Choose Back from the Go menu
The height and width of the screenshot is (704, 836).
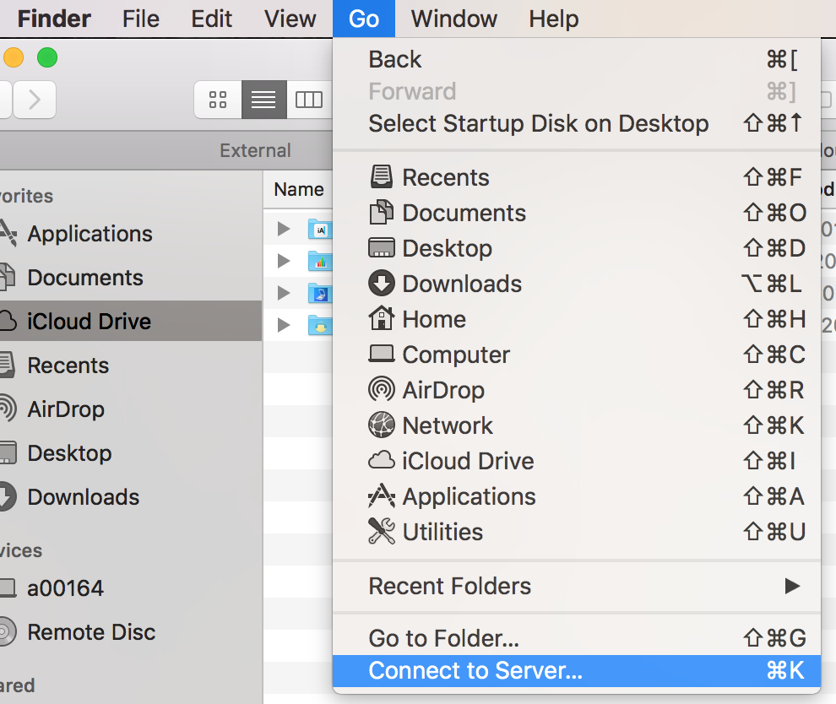[x=577, y=59]
